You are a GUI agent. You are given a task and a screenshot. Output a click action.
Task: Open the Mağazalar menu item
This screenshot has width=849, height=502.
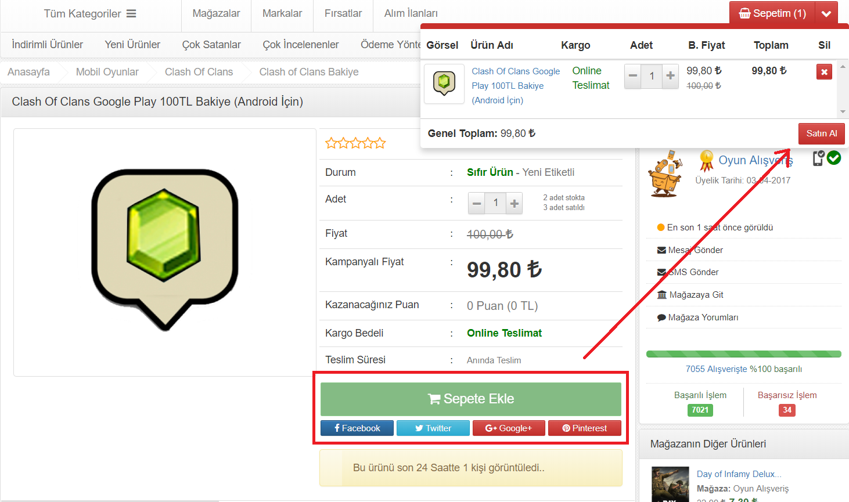coord(216,13)
